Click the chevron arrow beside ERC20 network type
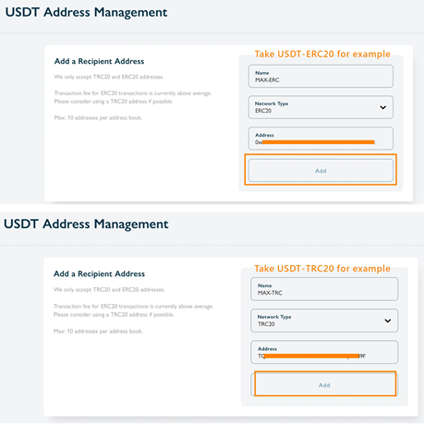 pos(382,107)
